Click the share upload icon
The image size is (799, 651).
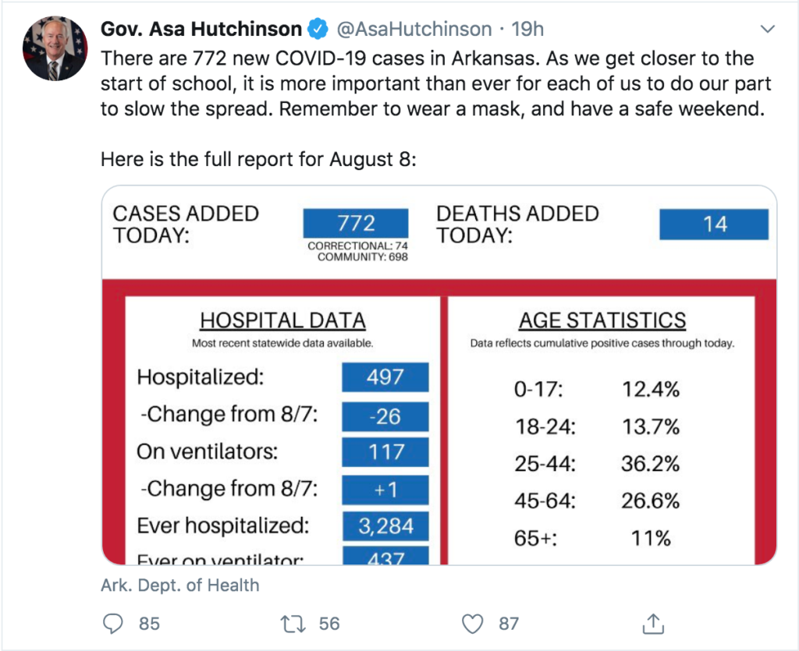pyautogui.click(x=652, y=623)
